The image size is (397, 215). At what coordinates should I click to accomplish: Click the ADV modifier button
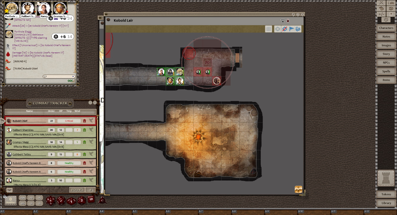[x=22, y=198]
